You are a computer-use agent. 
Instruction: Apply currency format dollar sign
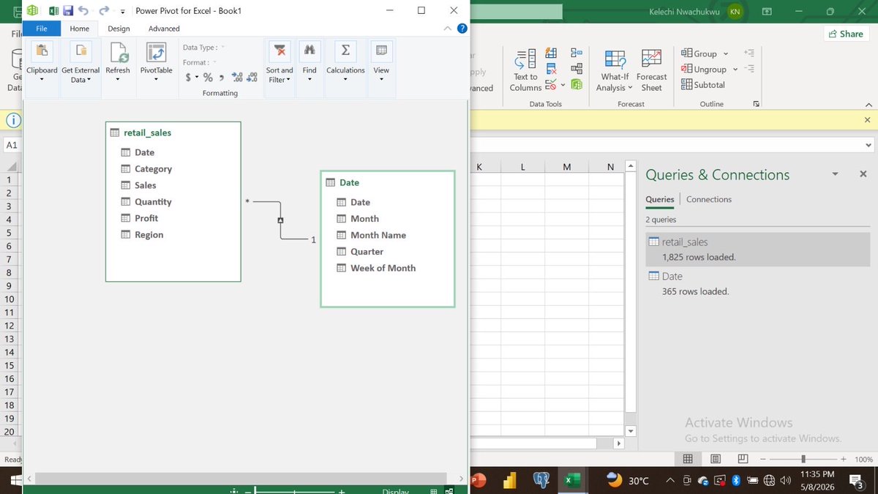(189, 77)
